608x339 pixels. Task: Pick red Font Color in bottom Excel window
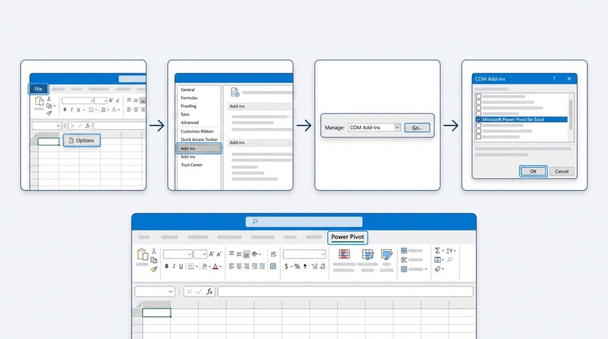point(215,266)
